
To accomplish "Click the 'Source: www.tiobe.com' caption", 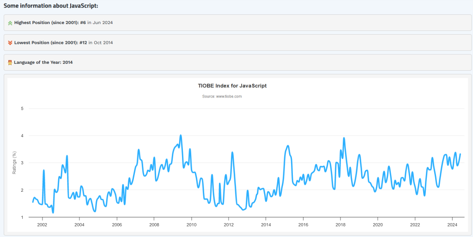I will click(x=222, y=97).
